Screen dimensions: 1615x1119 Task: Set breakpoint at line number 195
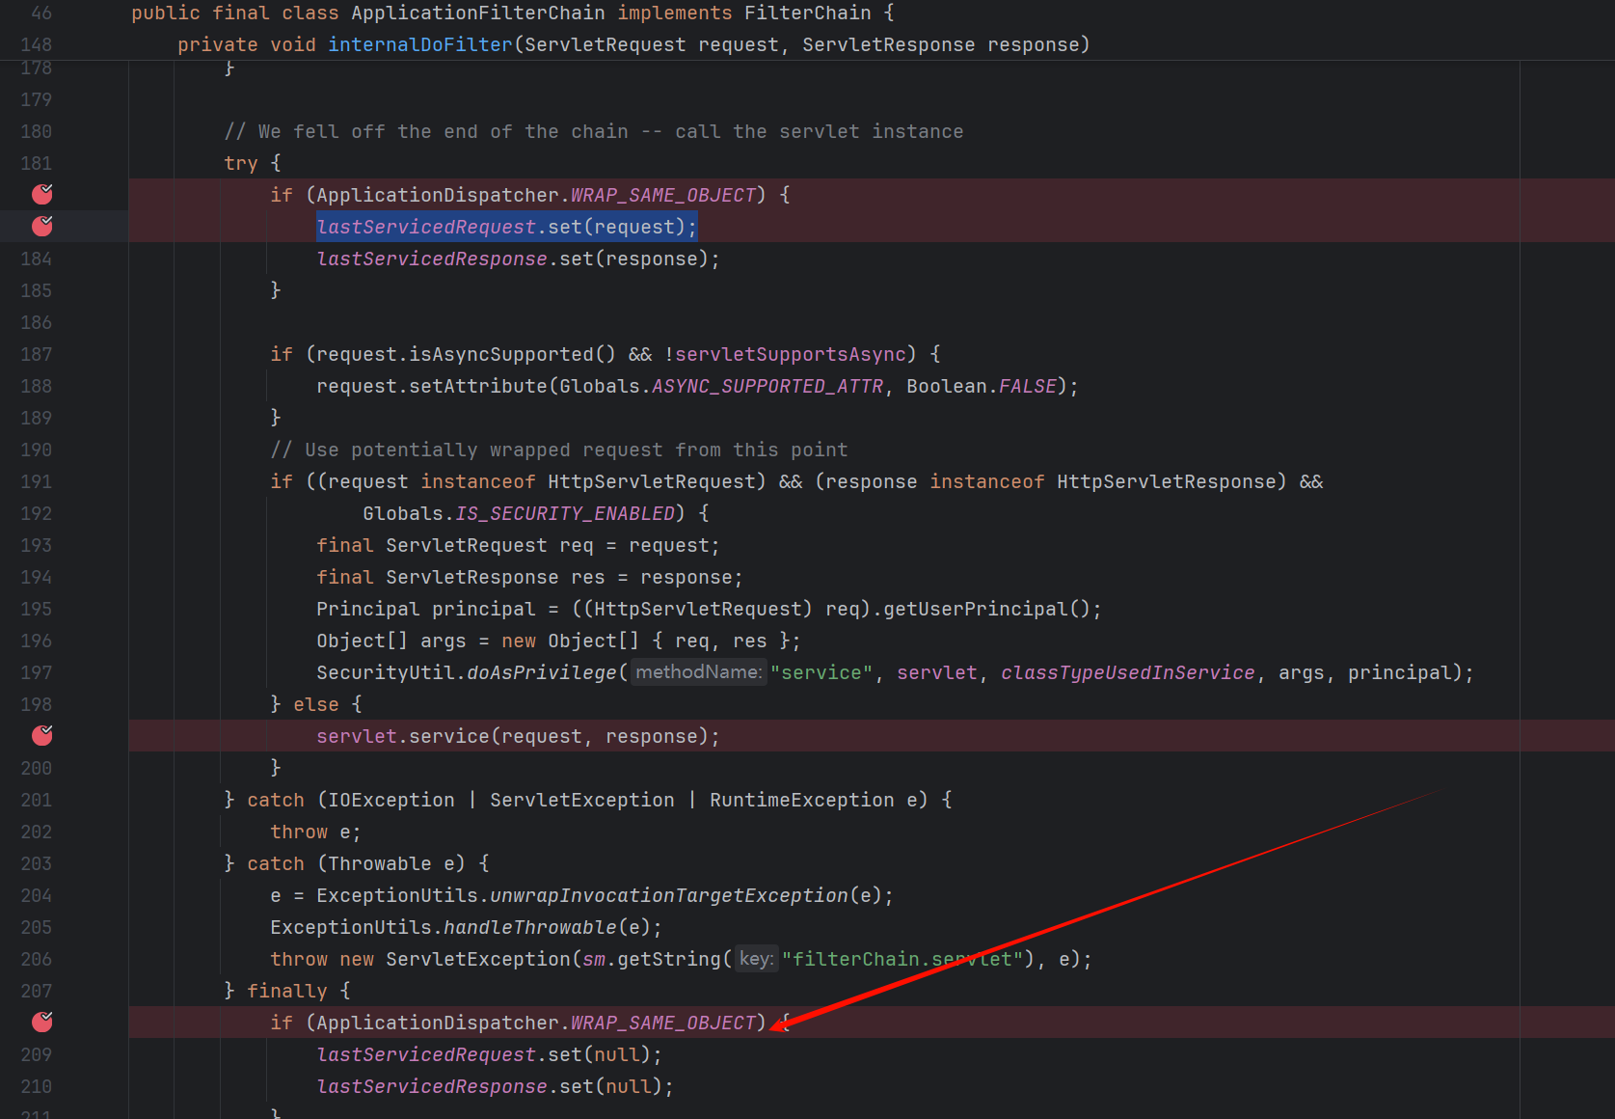point(37,609)
